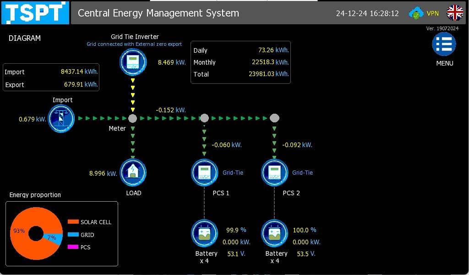Image resolution: width=469 pixels, height=275 pixels.
Task: Click the 53.5 V battery voltage
Action: click(x=306, y=254)
